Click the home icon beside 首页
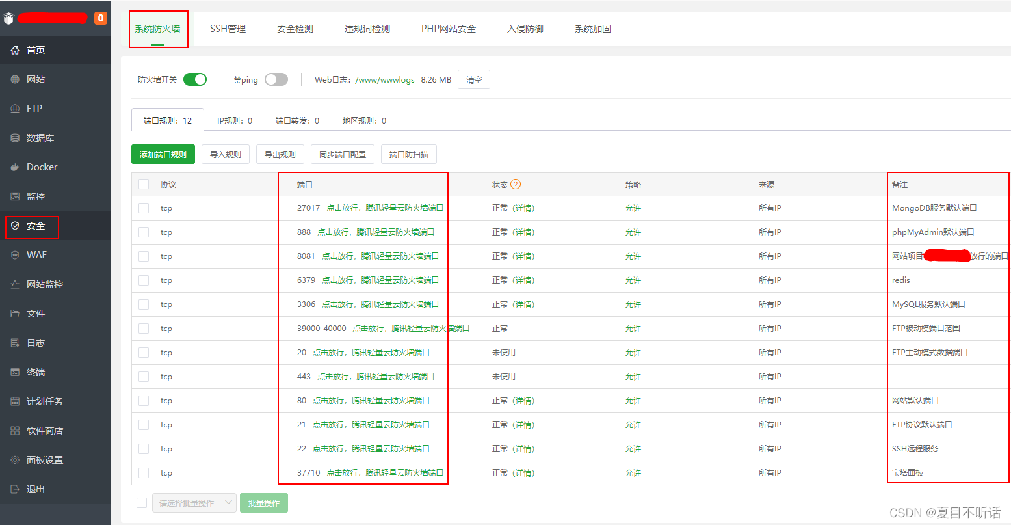This screenshot has height=525, width=1011. (x=15, y=50)
